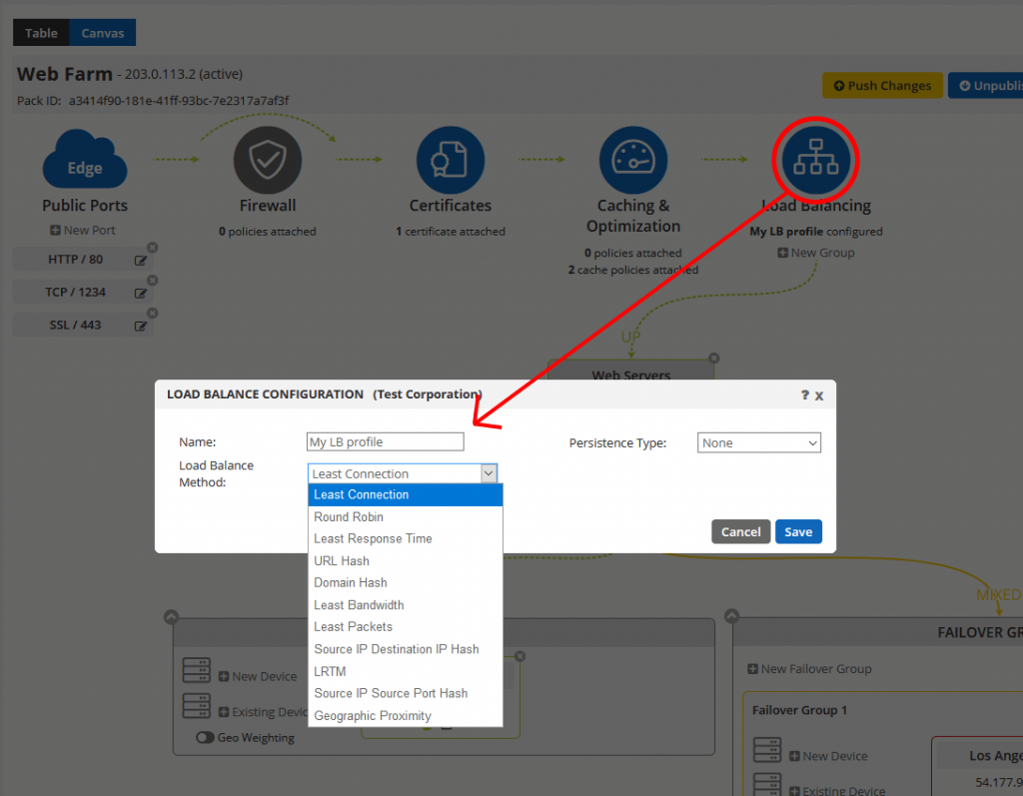Open help via the question mark icon
This screenshot has width=1023, height=796.
click(804, 395)
